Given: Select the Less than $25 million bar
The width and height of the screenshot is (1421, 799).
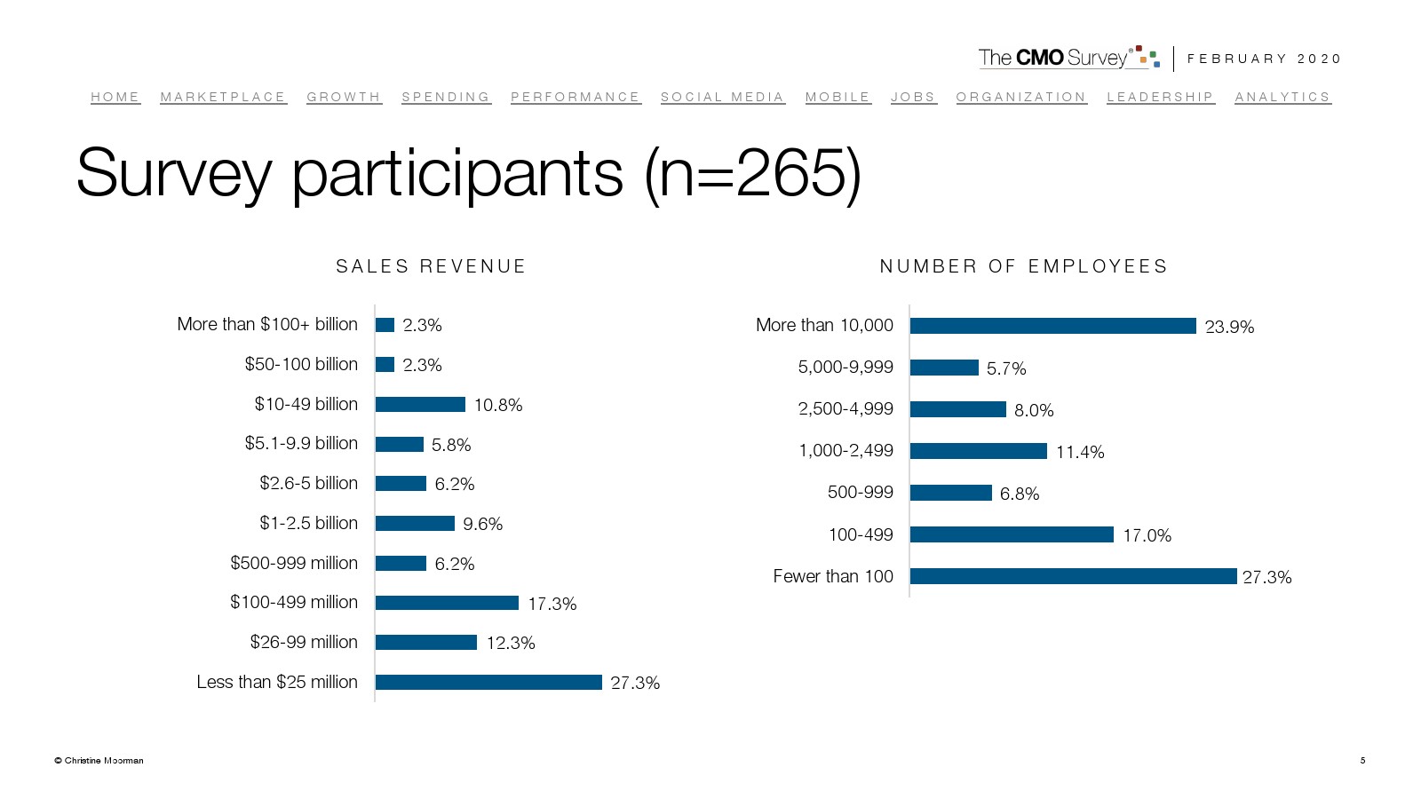Looking at the screenshot, I should [488, 682].
